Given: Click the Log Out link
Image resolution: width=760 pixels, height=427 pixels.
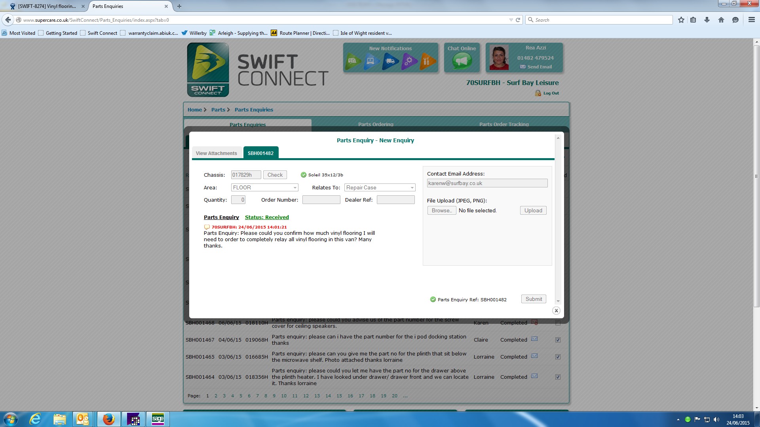Looking at the screenshot, I should [551, 93].
